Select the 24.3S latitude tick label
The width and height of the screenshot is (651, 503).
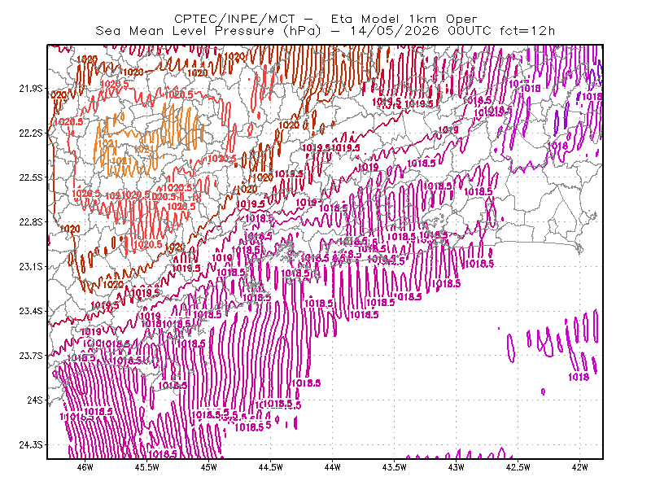[x=31, y=445]
